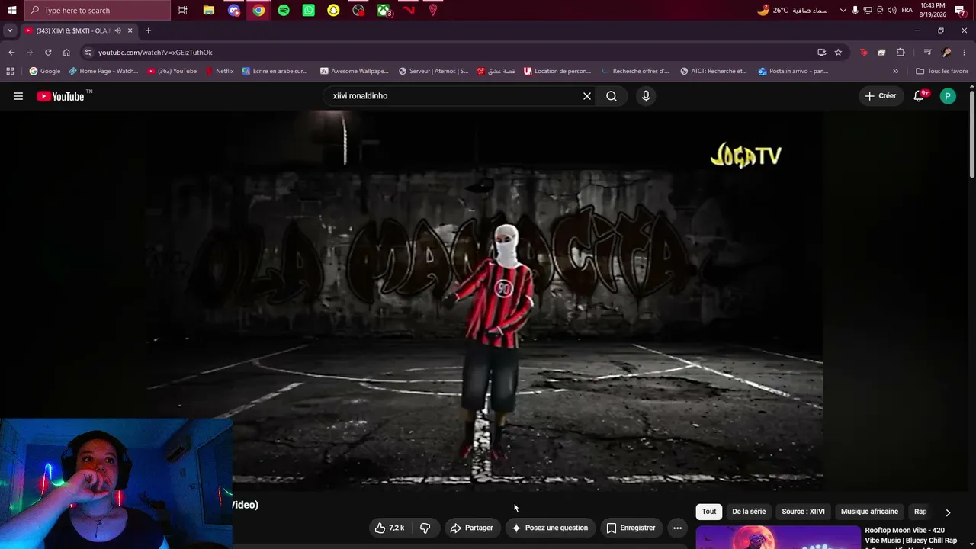The height and width of the screenshot is (549, 976).
Task: Click the Posez une question button
Action: 550,528
